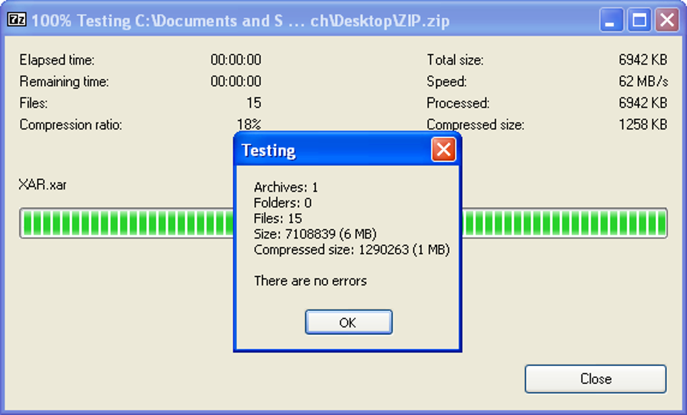Click the progress bar right of dialog
The image size is (687, 415).
564,223
